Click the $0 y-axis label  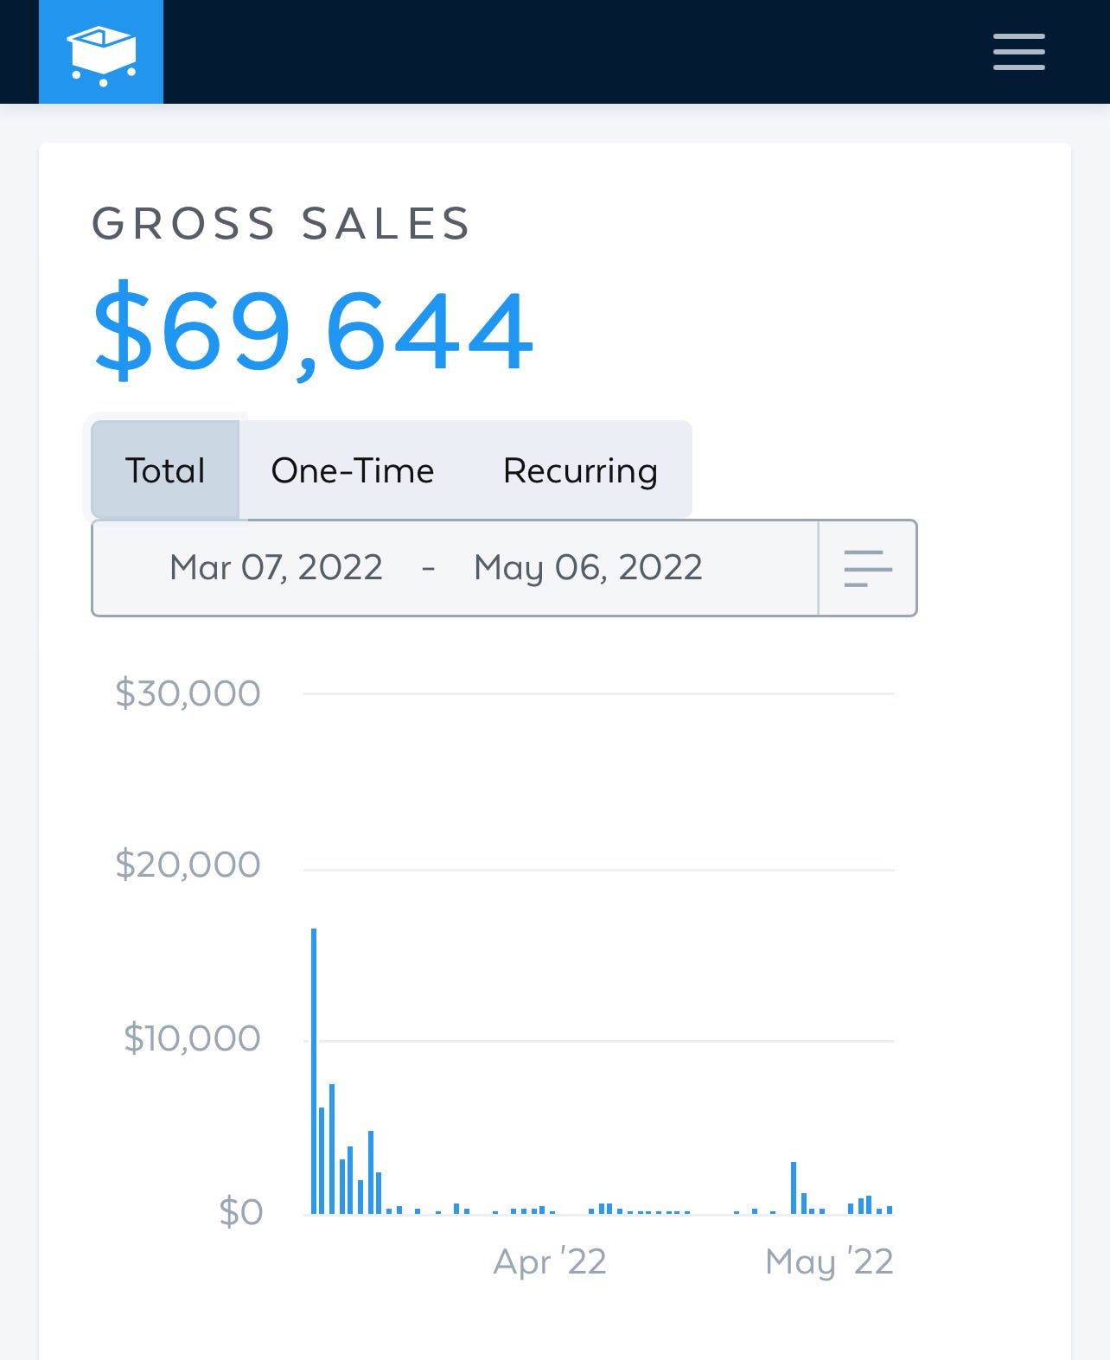tap(240, 1212)
